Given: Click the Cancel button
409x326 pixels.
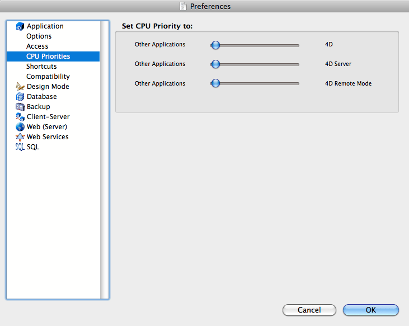Looking at the screenshot, I should 309,310.
